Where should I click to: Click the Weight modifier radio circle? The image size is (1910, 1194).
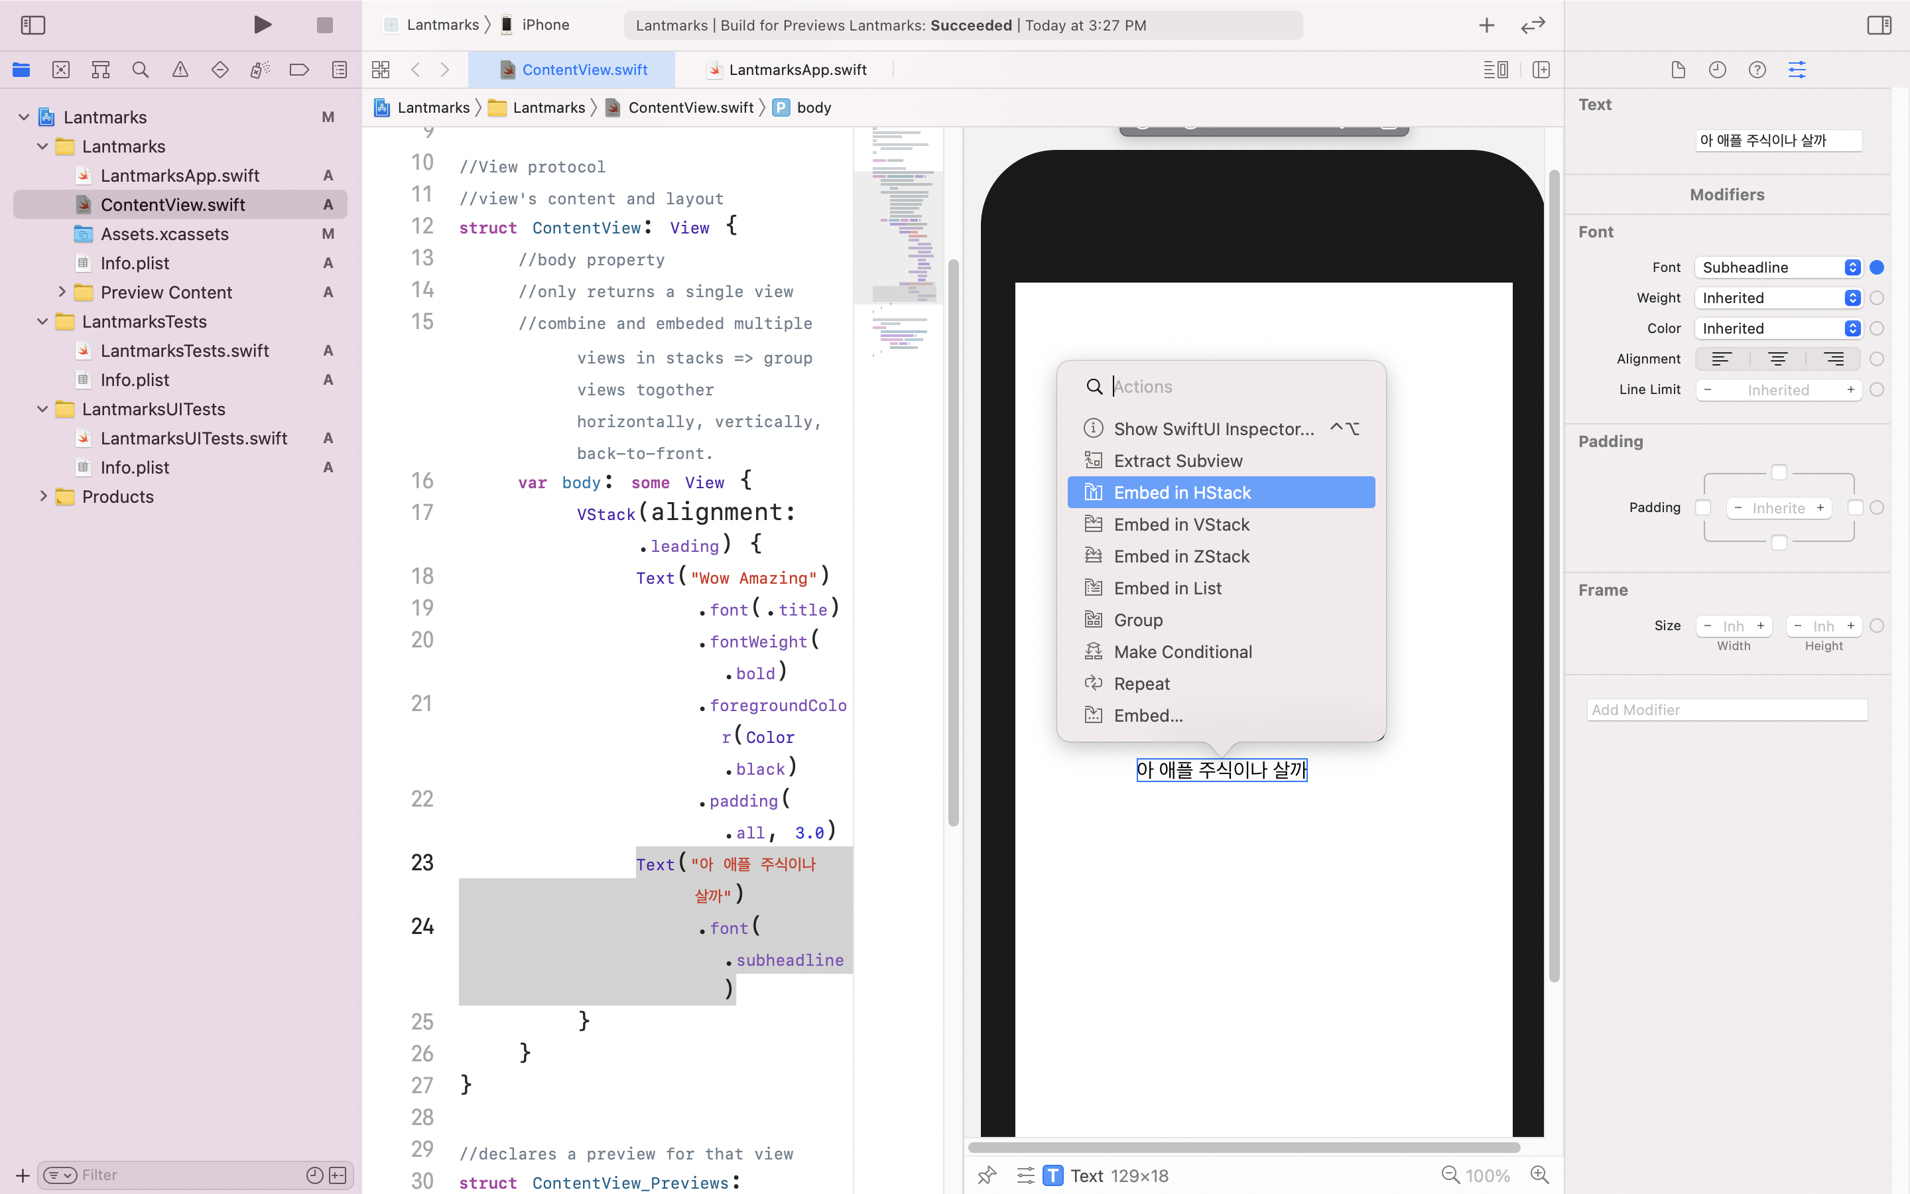[x=1877, y=298]
